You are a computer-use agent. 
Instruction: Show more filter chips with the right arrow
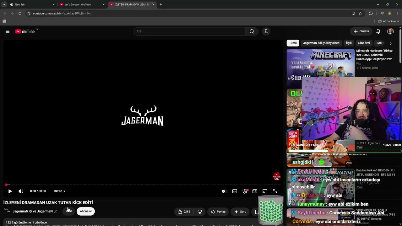click(x=390, y=43)
